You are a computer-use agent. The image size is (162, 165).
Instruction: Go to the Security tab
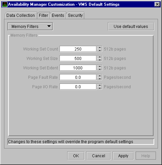(x=75, y=15)
